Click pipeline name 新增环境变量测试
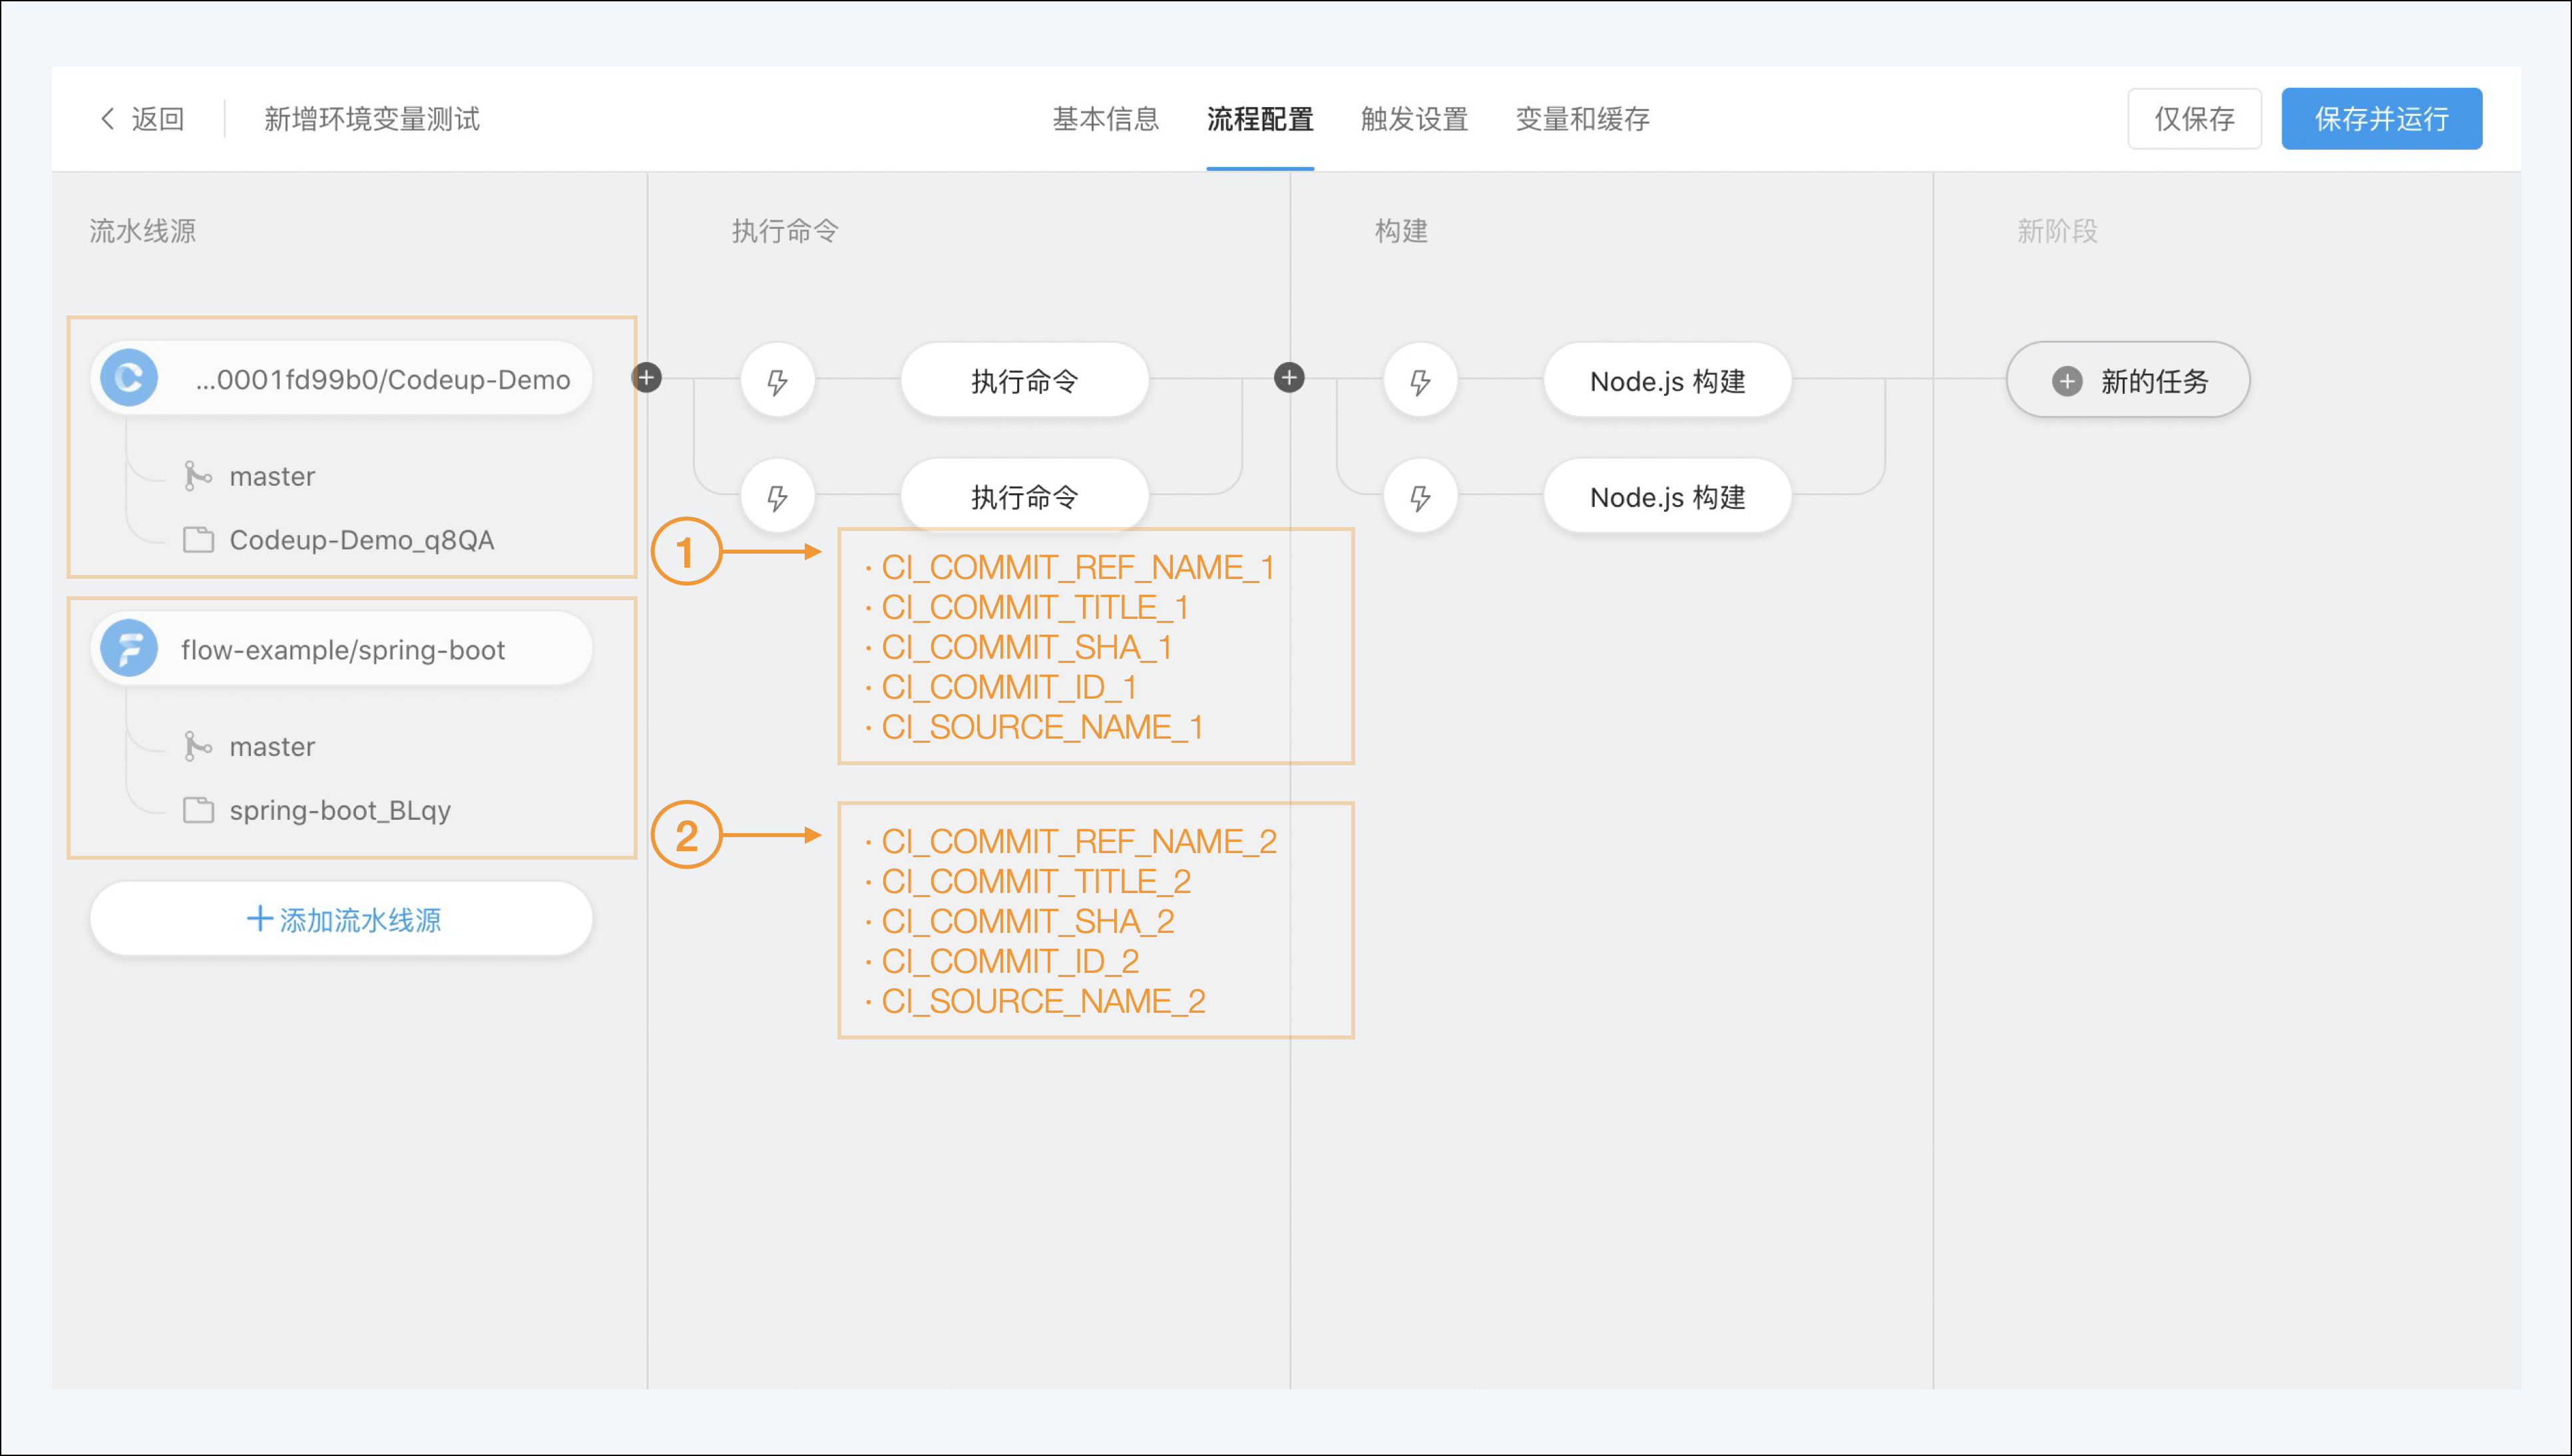 372,119
